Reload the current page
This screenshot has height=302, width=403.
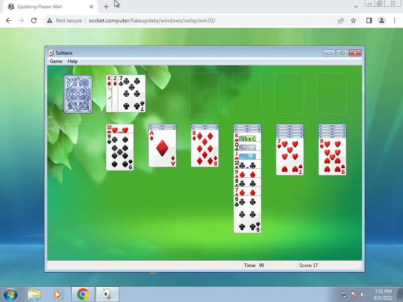tap(34, 20)
